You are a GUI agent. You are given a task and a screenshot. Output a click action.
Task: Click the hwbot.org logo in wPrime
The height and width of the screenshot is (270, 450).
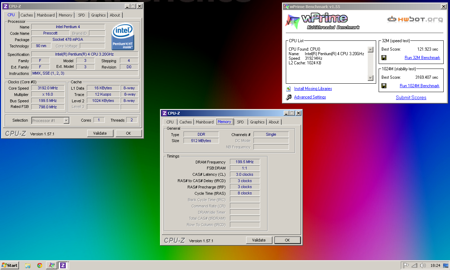415,19
